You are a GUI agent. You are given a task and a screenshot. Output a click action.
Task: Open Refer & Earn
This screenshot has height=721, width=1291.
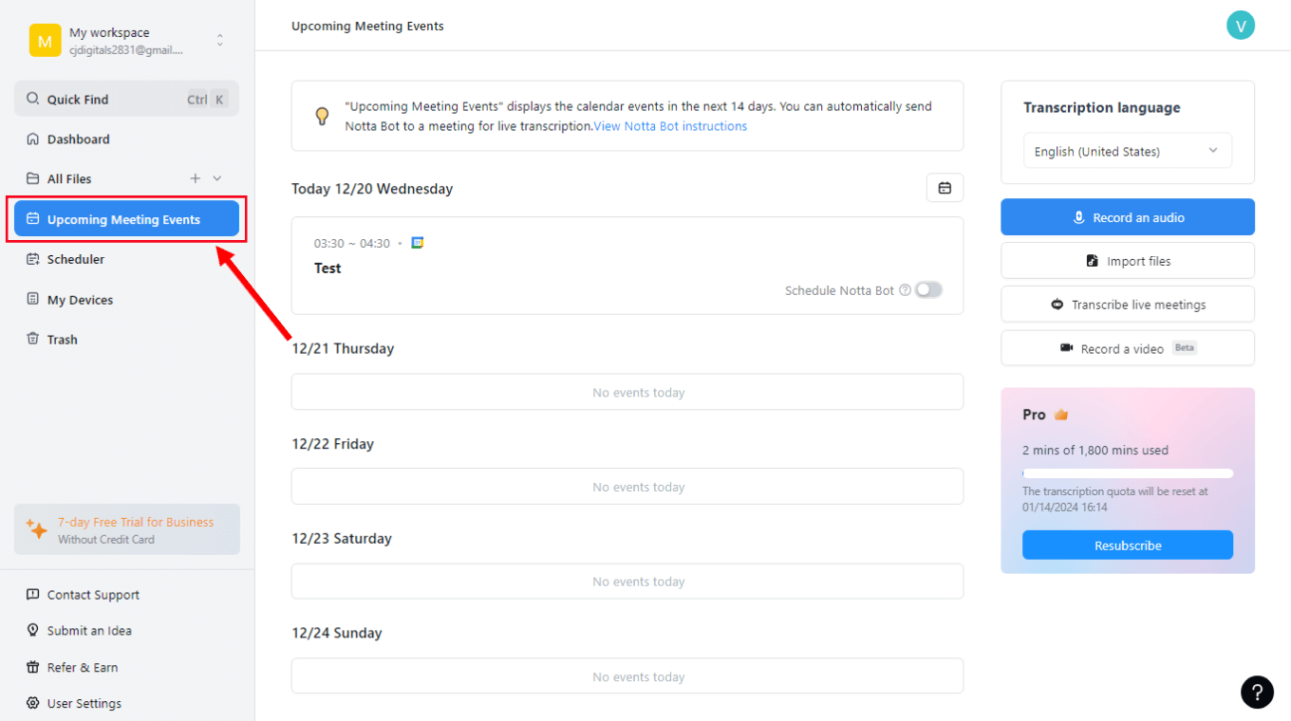pyautogui.click(x=83, y=667)
